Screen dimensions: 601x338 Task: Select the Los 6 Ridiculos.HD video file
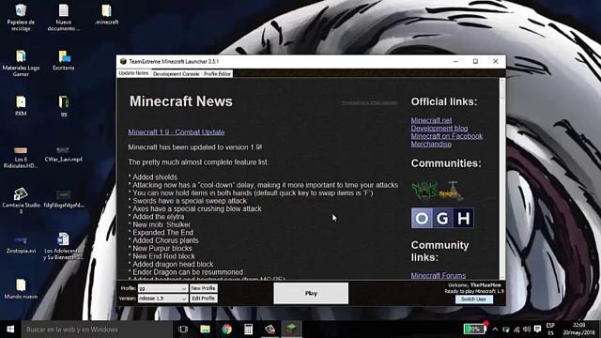[21, 157]
